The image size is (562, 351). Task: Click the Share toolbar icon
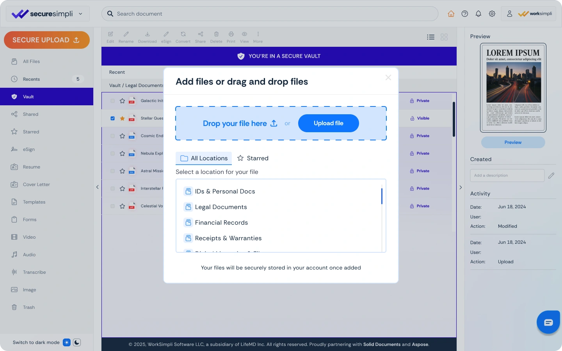click(x=200, y=37)
